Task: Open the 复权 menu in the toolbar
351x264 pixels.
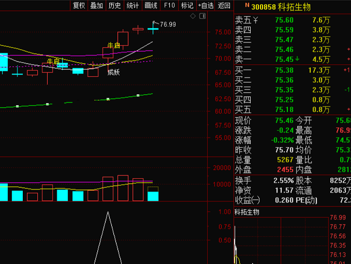Action: coord(79,5)
